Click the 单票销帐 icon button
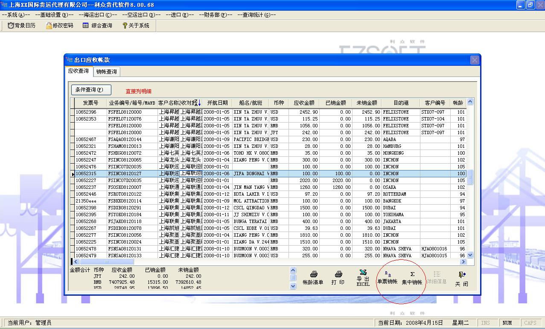The width and height of the screenshot is (545, 329). pos(387,277)
